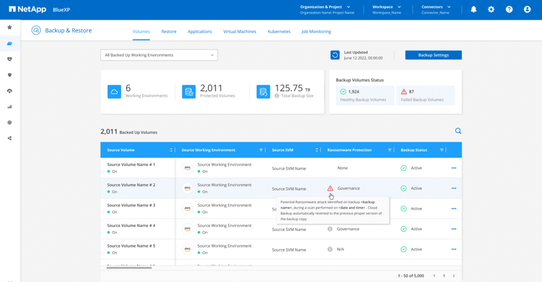Go to the next page of volumes
This screenshot has height=282, width=542.
(453, 275)
